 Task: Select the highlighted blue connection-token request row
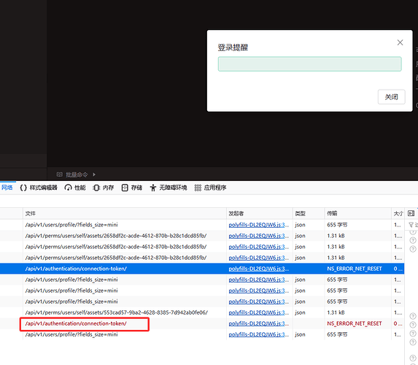tap(202, 269)
